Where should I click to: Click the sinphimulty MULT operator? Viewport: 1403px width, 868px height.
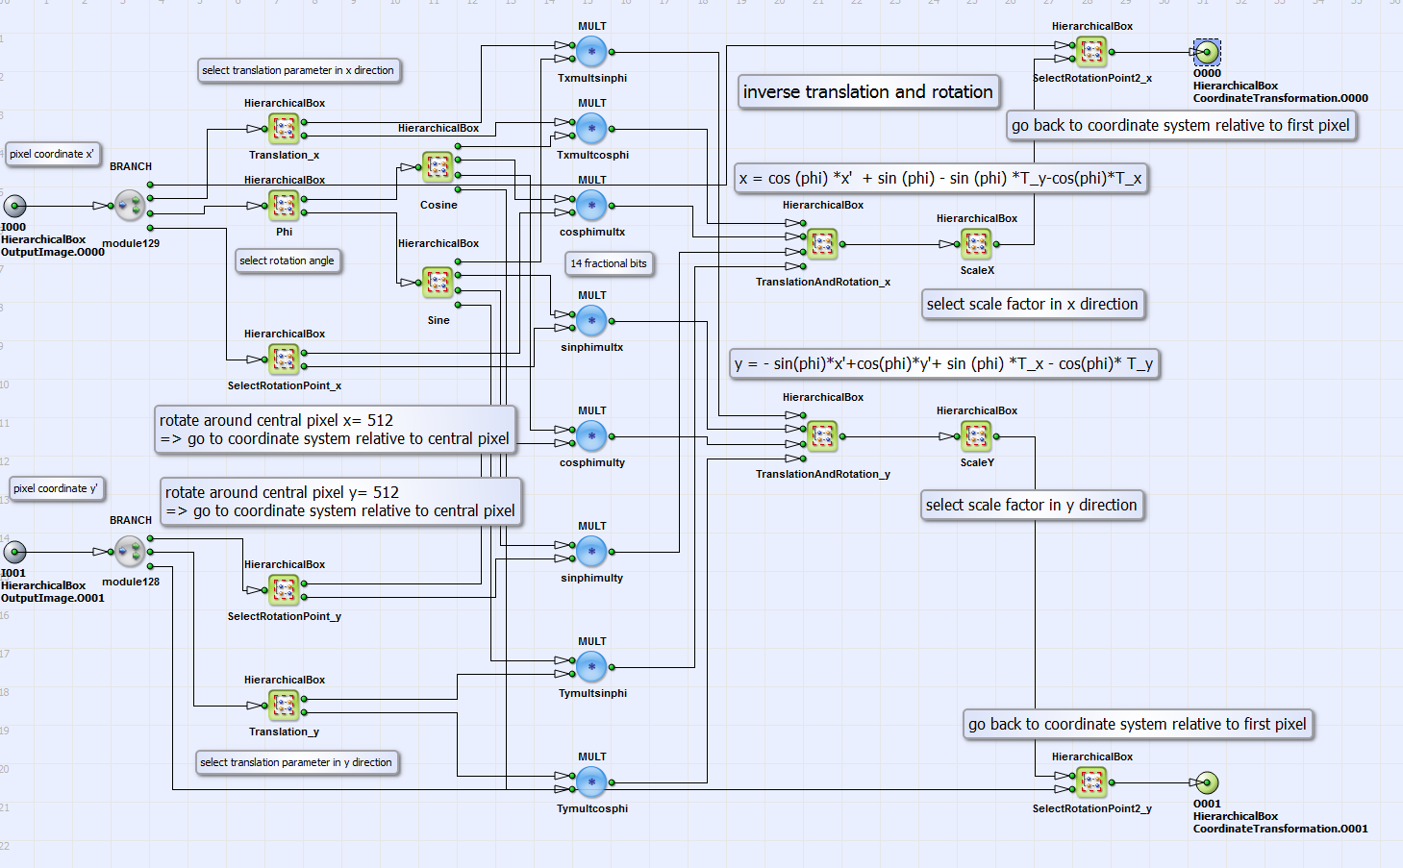click(x=591, y=551)
